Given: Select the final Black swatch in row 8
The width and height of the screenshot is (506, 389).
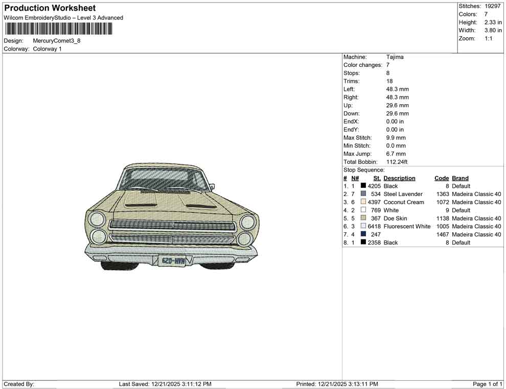Looking at the screenshot, I should (363, 242).
